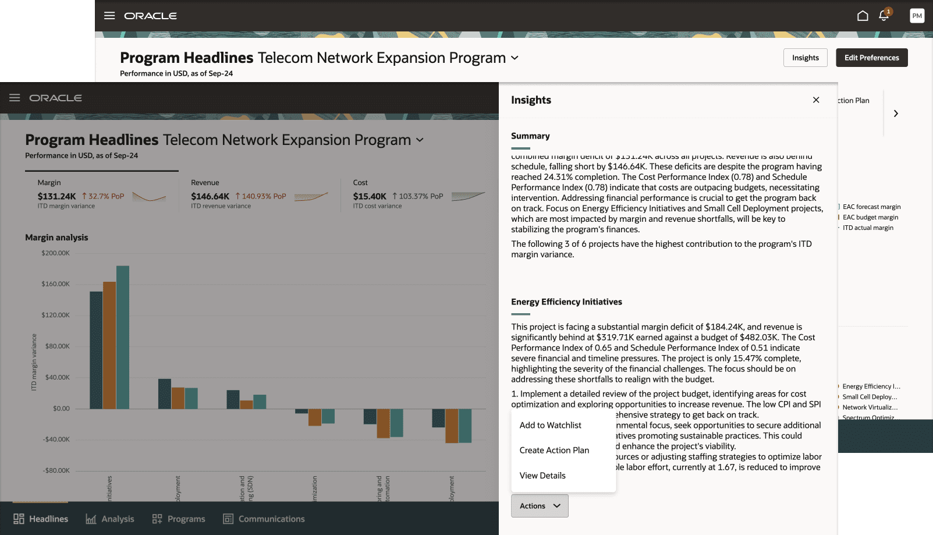Click the Home icon in the header

(863, 16)
